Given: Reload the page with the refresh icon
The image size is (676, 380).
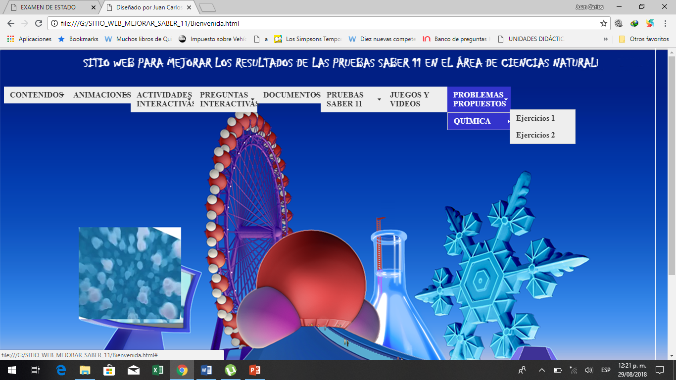Looking at the screenshot, I should coord(39,23).
